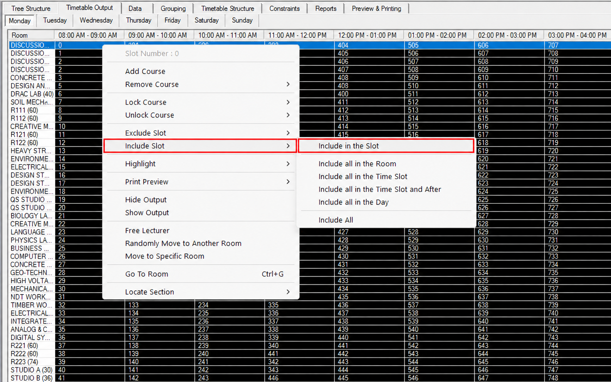The height and width of the screenshot is (382, 611).
Task: Open the Timetable Structure tab
Action: coord(228,8)
